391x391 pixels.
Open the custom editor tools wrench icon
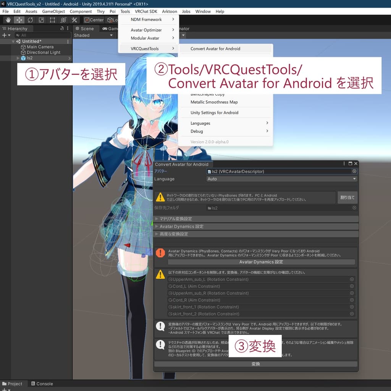click(x=74, y=20)
